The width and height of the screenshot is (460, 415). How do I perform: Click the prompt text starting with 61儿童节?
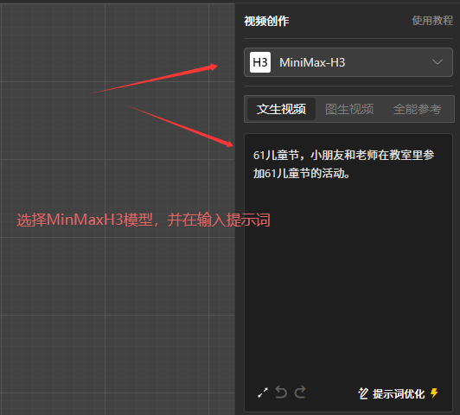[x=343, y=164]
